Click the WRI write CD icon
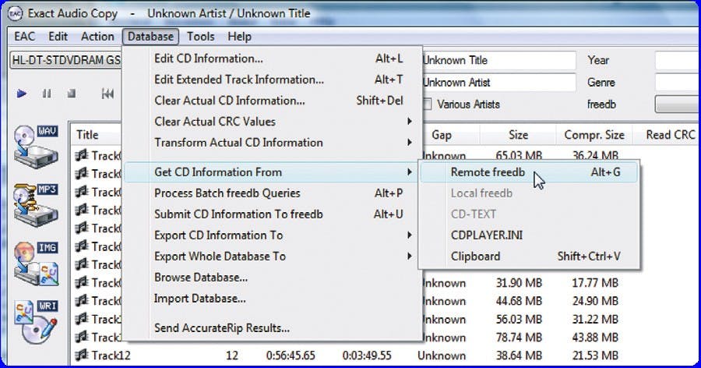Screen dimensions: 701x368 (x=36, y=322)
